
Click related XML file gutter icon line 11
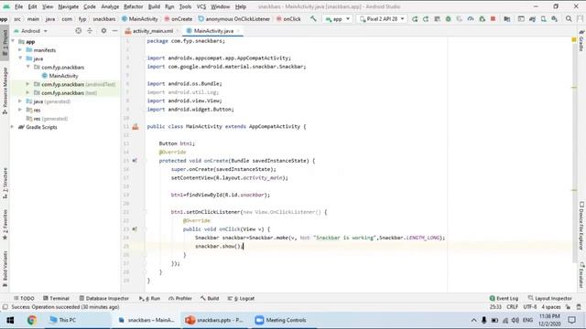click(136, 127)
